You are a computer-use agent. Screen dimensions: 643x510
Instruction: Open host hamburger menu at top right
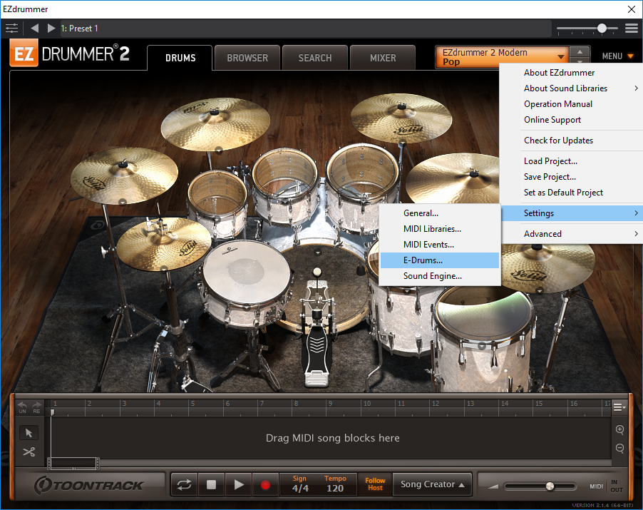632,29
